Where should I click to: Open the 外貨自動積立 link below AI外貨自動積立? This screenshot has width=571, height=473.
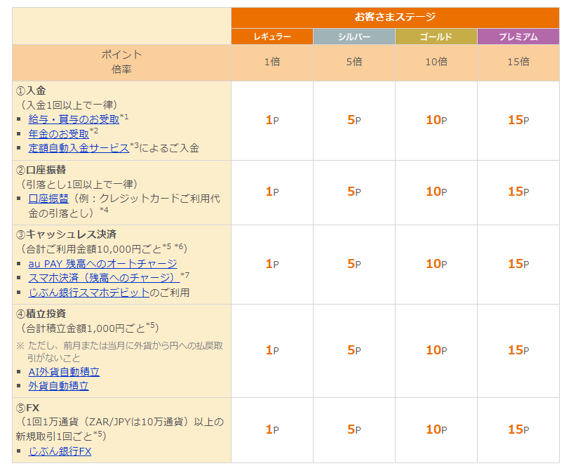(x=59, y=386)
